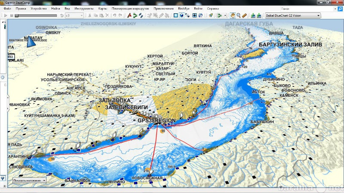The image size is (344, 193).
Task: Click the АНГАРСК map label
Action: point(76,88)
